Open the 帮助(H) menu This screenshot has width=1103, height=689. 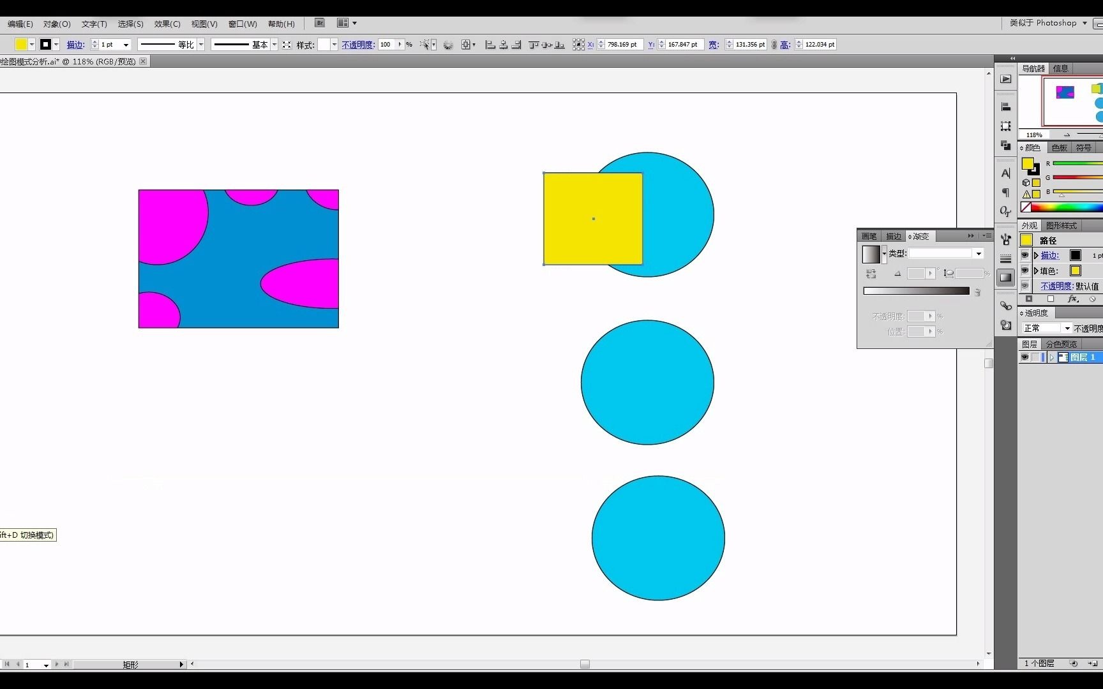click(x=281, y=24)
